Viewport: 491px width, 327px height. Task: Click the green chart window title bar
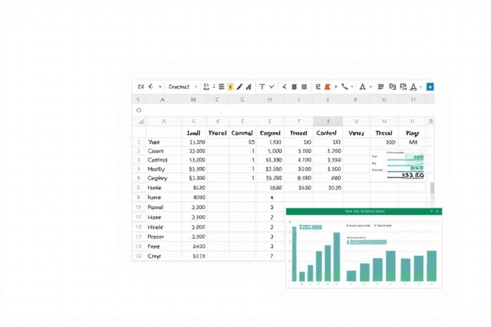[x=363, y=211]
